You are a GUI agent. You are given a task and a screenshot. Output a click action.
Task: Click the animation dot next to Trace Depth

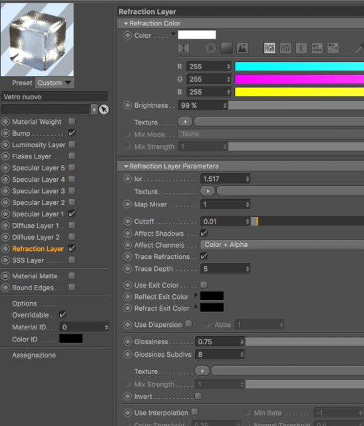[x=127, y=269]
